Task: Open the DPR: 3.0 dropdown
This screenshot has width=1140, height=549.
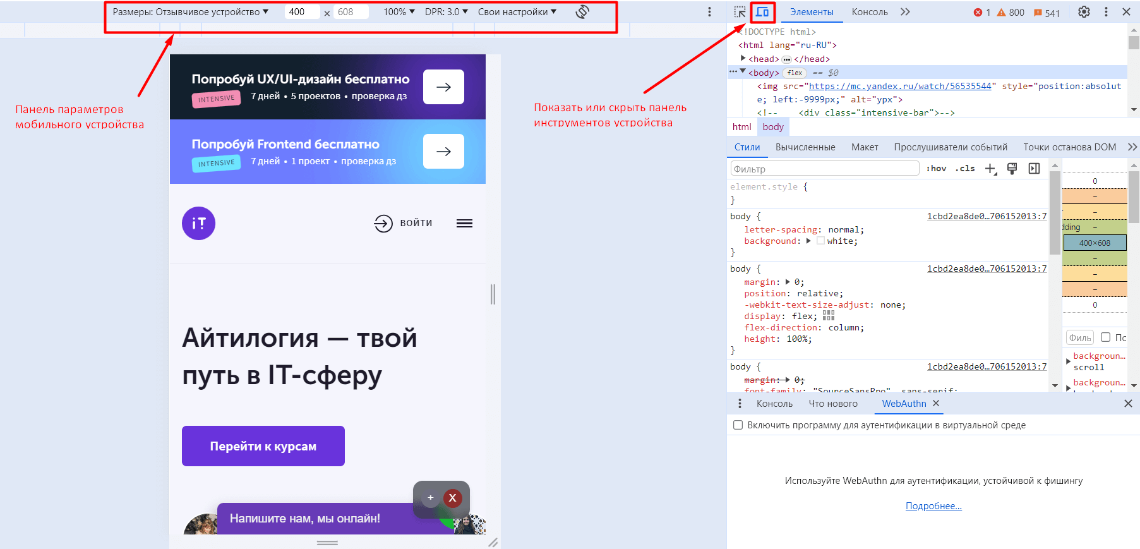Action: pyautogui.click(x=446, y=12)
